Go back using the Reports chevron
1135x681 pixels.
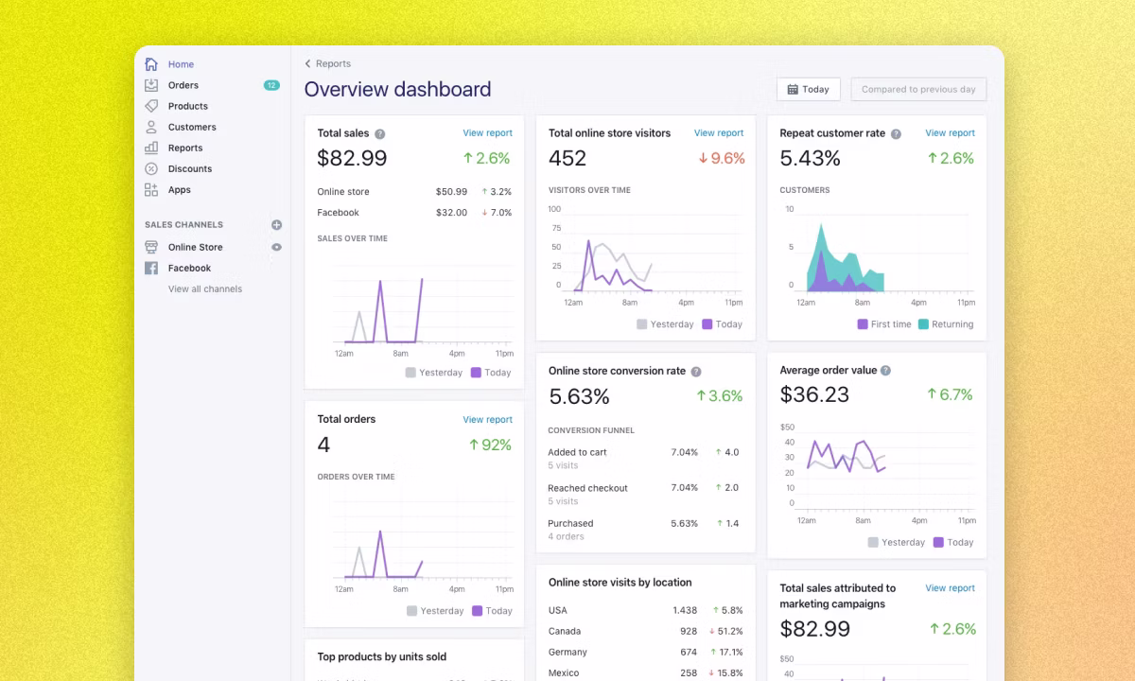[x=307, y=63]
